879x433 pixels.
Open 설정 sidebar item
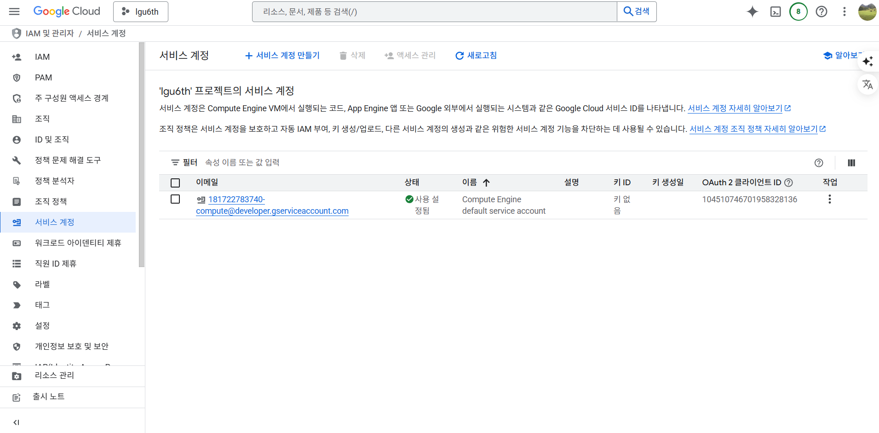[x=68, y=326]
